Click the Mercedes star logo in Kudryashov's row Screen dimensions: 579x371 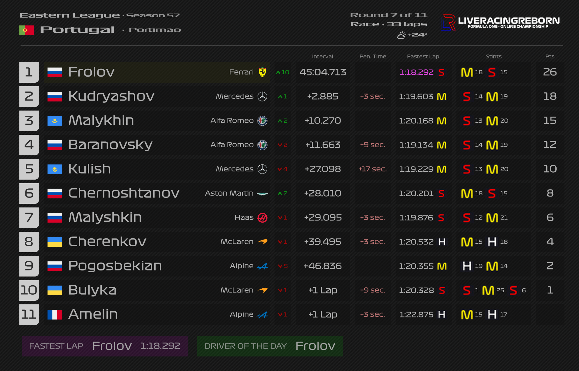pos(262,96)
